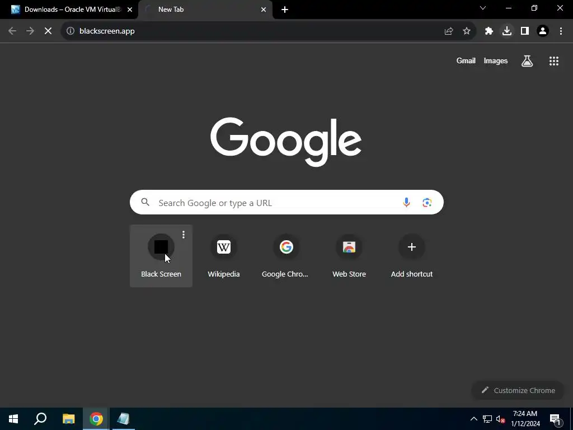
Task: Toggle the side panel
Action: point(525,31)
